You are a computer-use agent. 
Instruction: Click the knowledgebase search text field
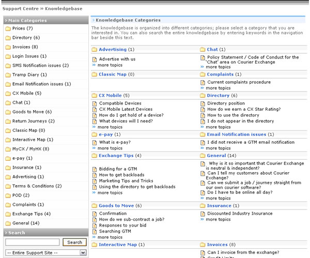coord(32,242)
